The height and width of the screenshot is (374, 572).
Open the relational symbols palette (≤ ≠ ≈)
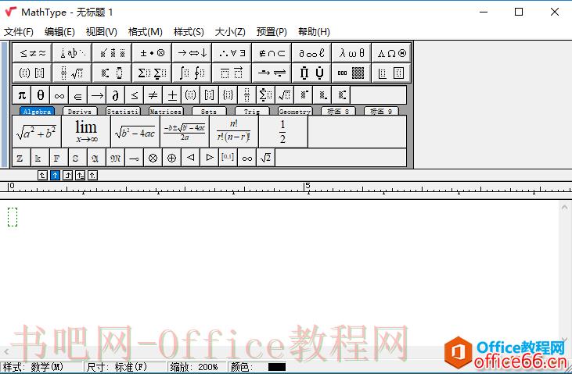32,53
